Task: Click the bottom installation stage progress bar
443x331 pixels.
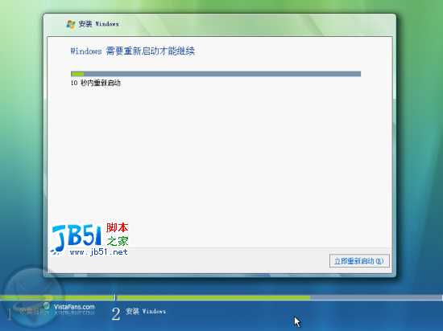Action: click(221, 297)
